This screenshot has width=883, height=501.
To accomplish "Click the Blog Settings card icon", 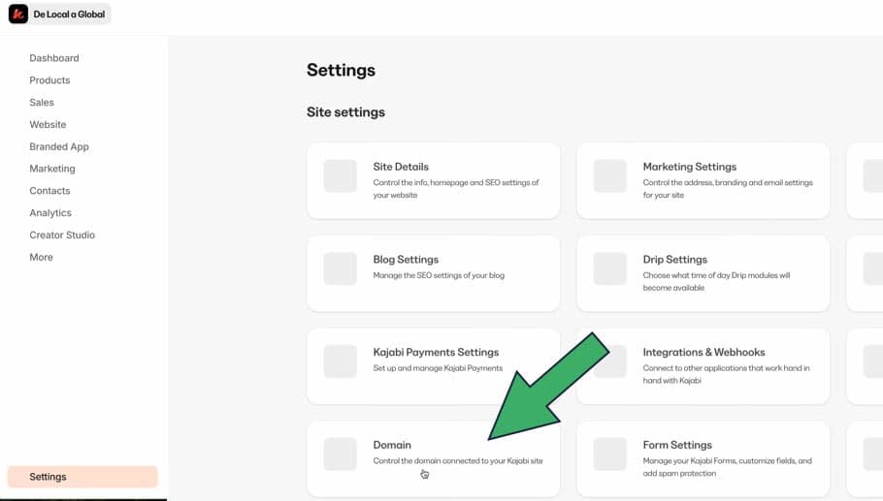I will (x=340, y=268).
